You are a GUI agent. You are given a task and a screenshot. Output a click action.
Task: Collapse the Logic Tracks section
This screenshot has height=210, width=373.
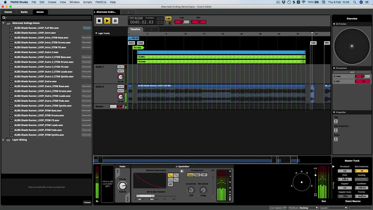coord(96,33)
